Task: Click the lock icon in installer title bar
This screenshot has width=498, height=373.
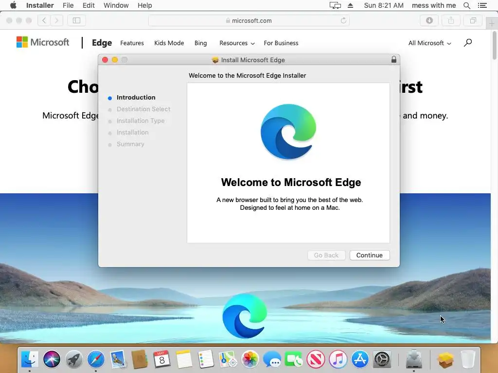Action: coord(394,60)
